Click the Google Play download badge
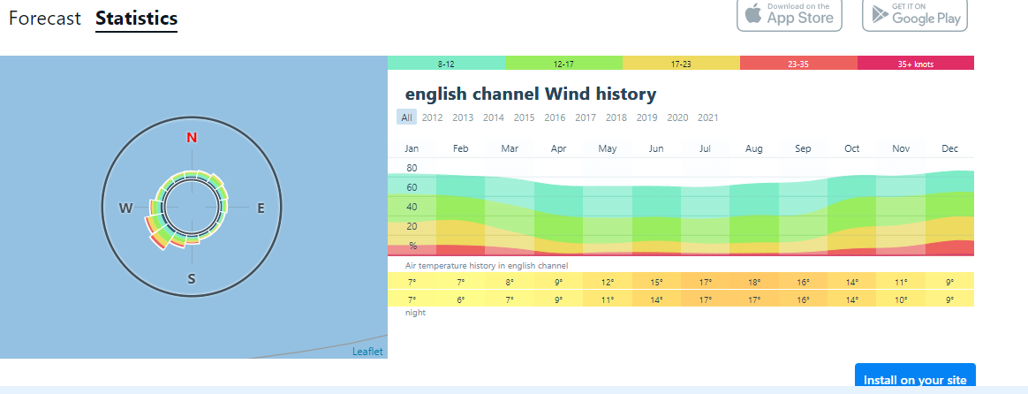This screenshot has height=394, width=1028. 915,14
